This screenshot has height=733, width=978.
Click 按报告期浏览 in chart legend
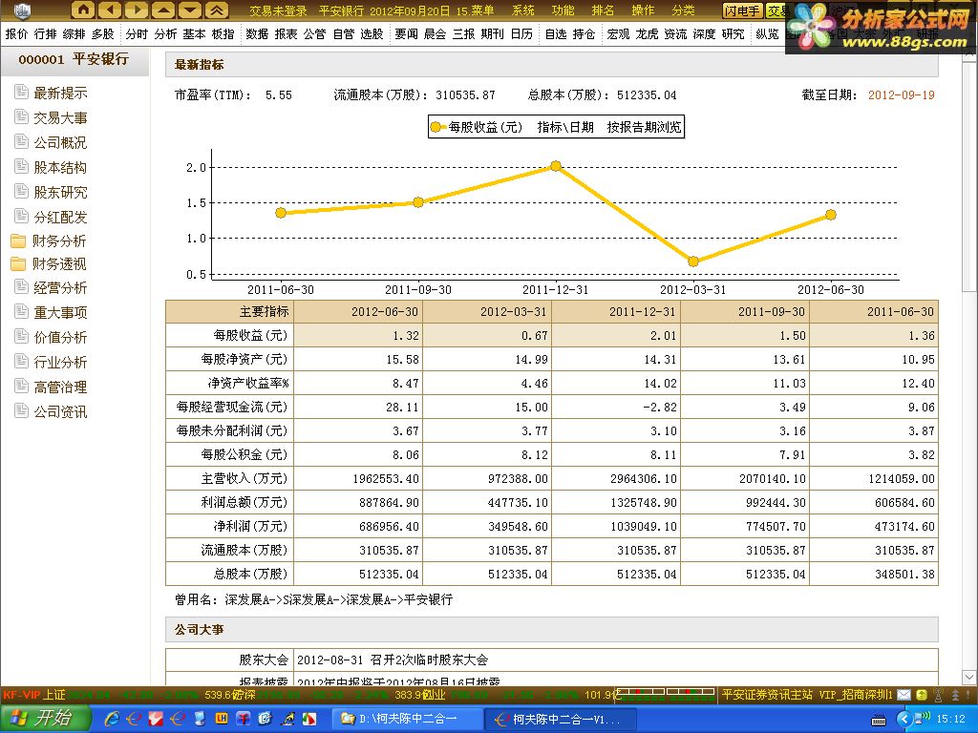point(644,127)
